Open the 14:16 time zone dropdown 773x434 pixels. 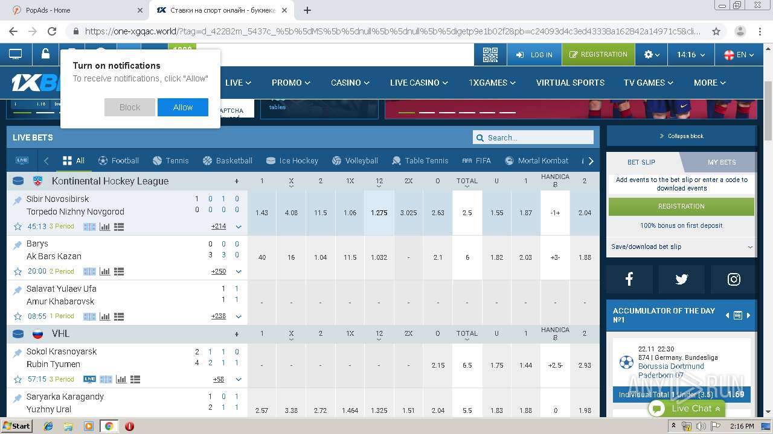coord(691,55)
